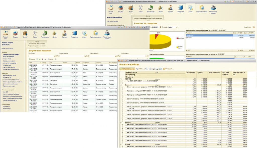This screenshot has width=257, height=148.
Task: Open Монитор руководителя in the analysis window
Action: tap(114, 17)
